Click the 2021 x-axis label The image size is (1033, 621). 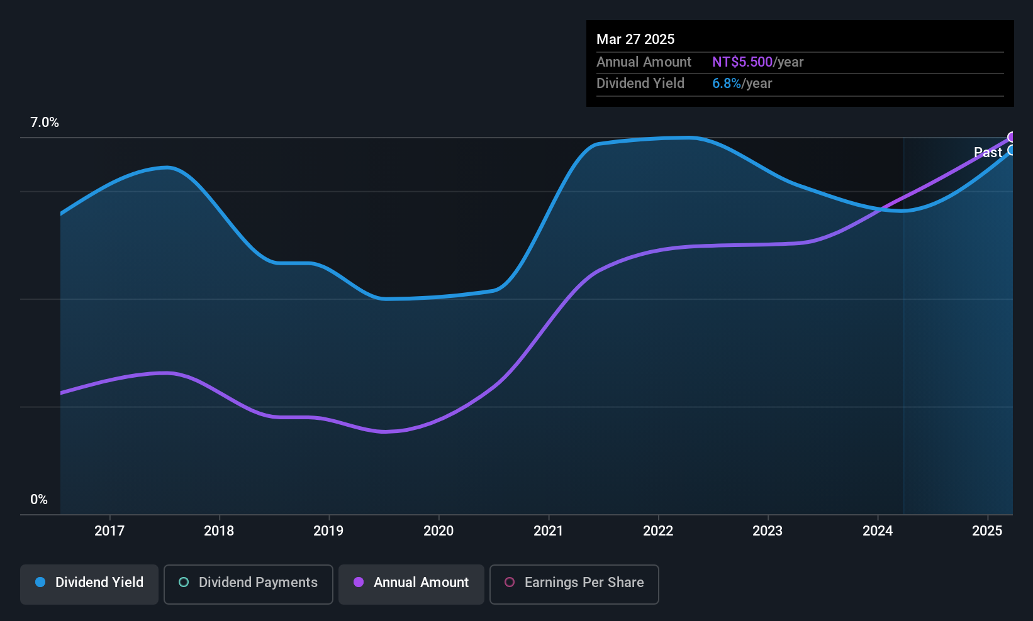[x=549, y=531]
